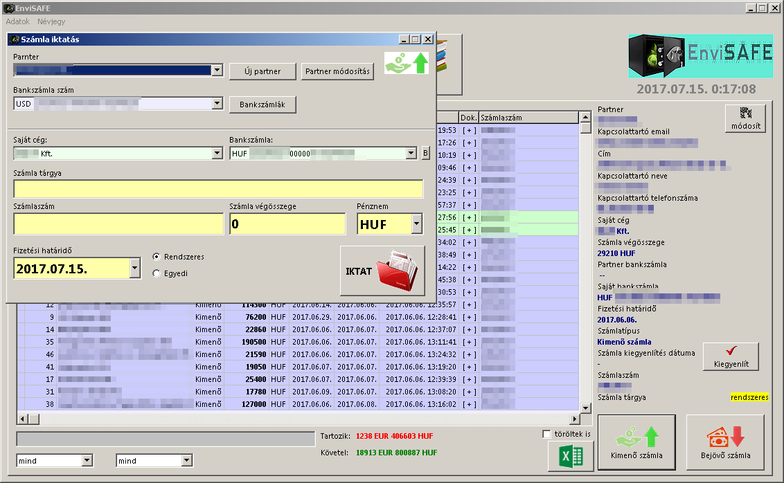The height and width of the screenshot is (483, 784).
Task: Select the Rendszeres radio button
Action: coord(157,257)
